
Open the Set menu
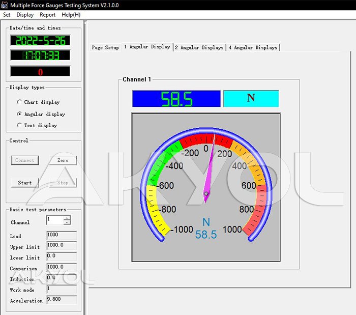(7, 15)
